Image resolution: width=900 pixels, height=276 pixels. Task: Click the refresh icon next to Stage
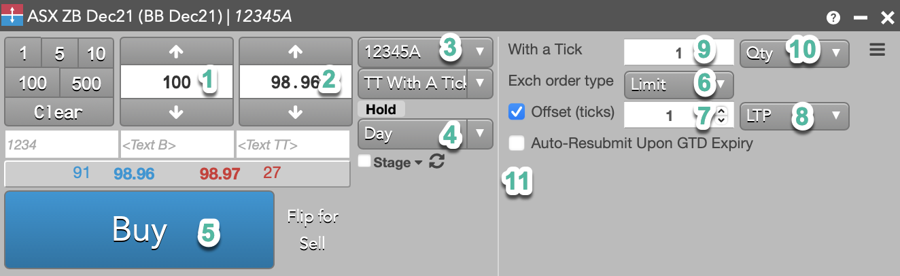pos(437,162)
